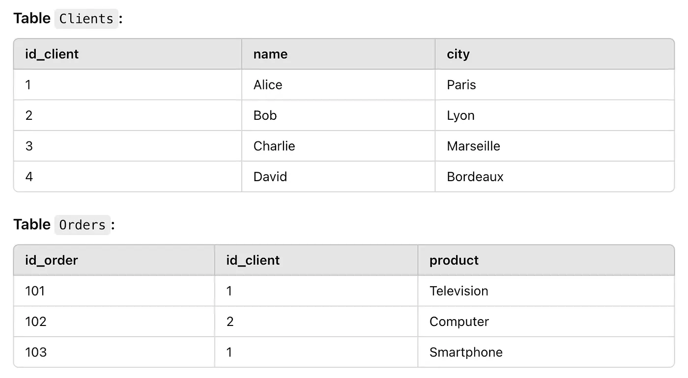Click the Lyon cell
Image resolution: width=688 pixels, height=378 pixels.
(x=555, y=115)
